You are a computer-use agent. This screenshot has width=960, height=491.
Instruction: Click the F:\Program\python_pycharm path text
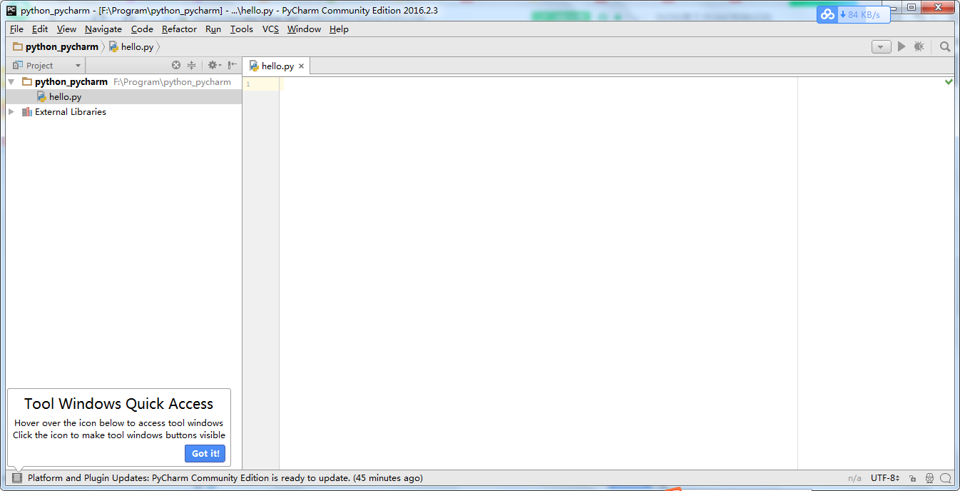(x=173, y=82)
